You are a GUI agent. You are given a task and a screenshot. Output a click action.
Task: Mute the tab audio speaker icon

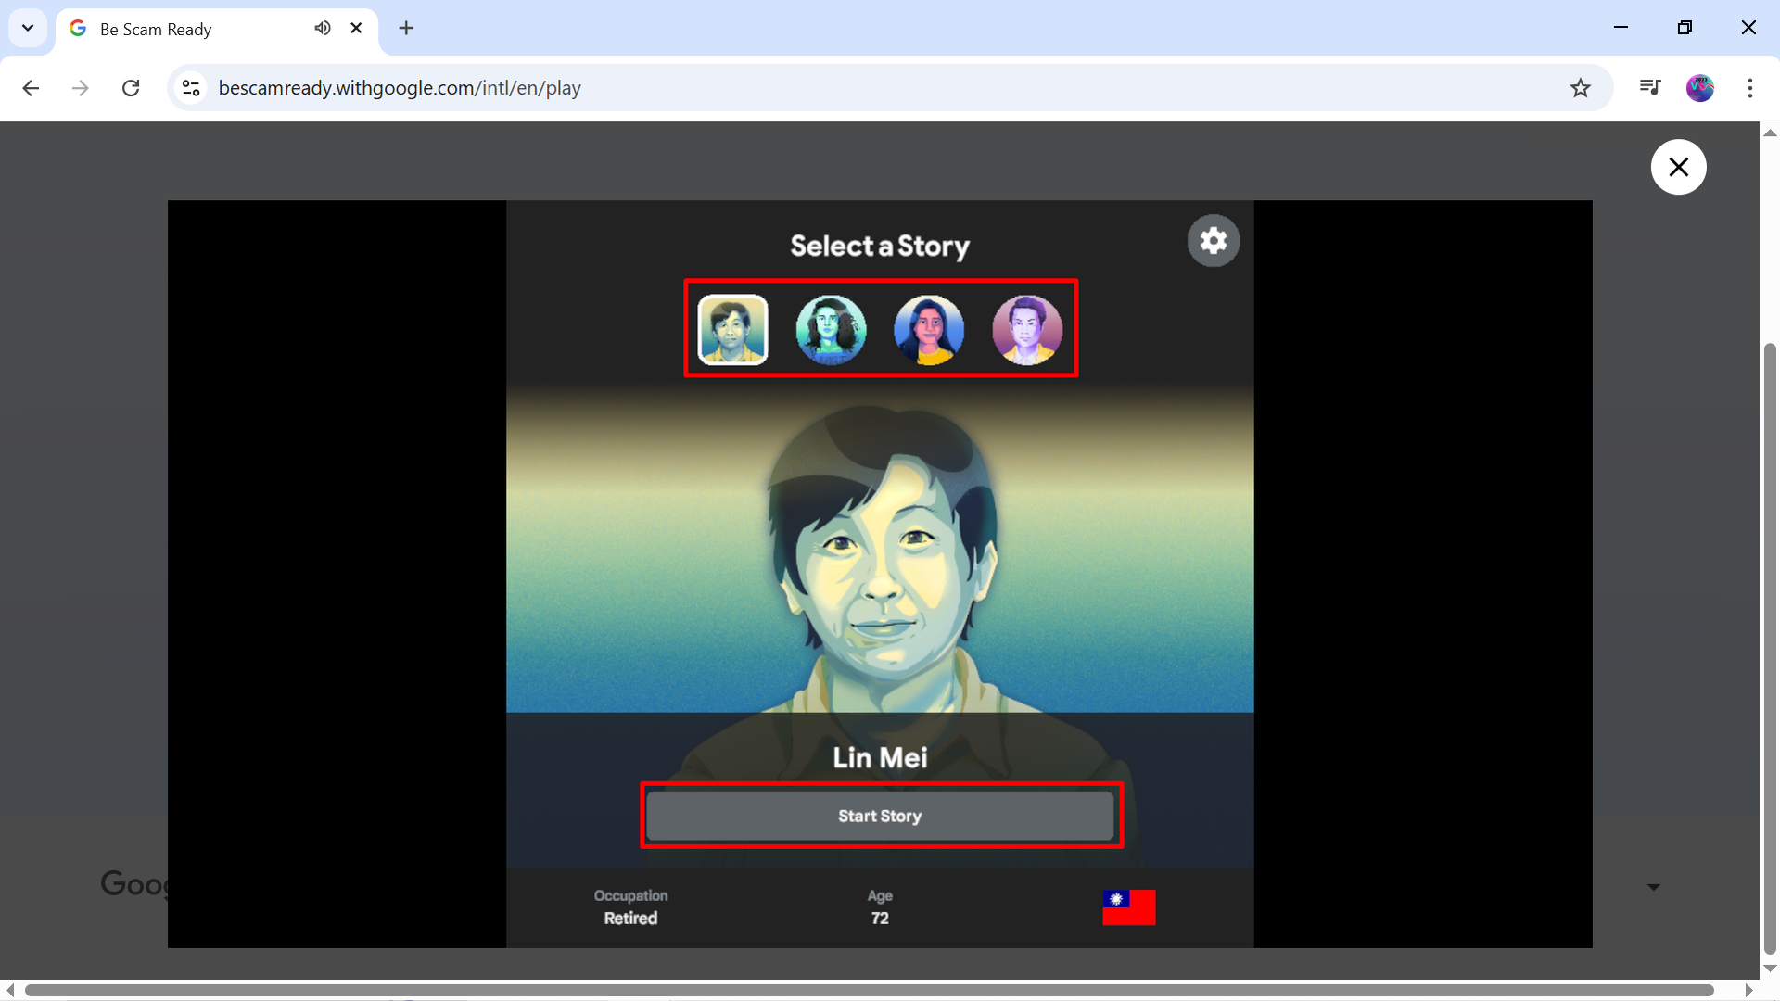click(x=322, y=28)
